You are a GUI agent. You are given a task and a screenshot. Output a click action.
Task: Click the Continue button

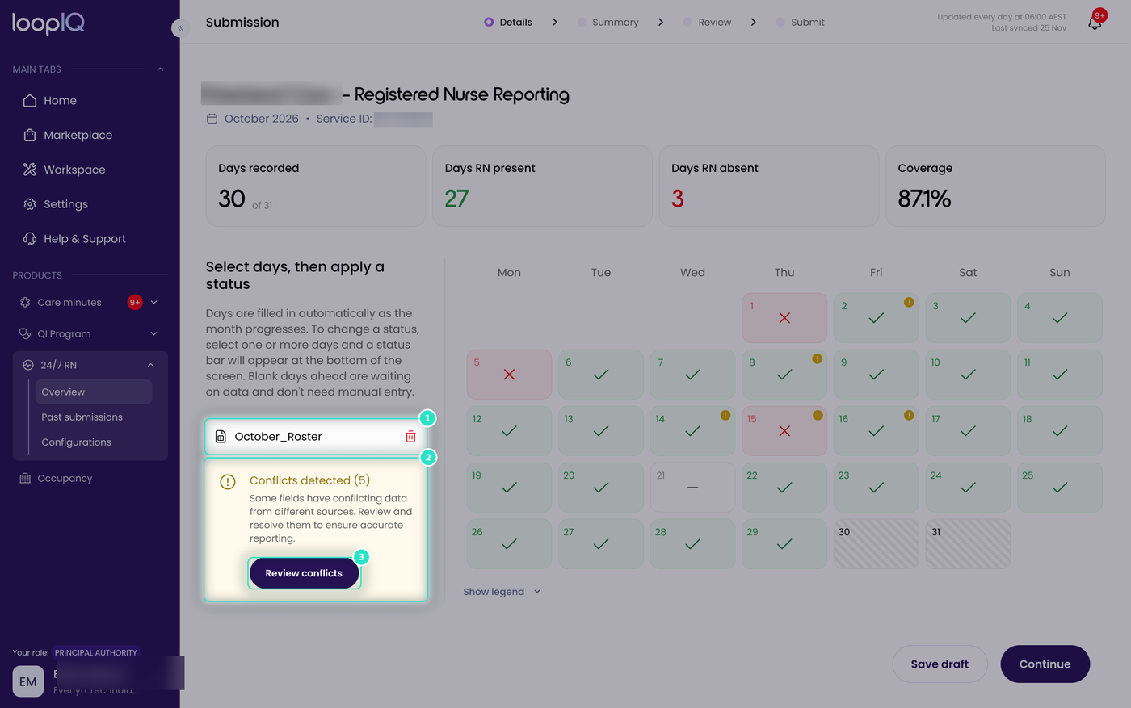(x=1045, y=664)
